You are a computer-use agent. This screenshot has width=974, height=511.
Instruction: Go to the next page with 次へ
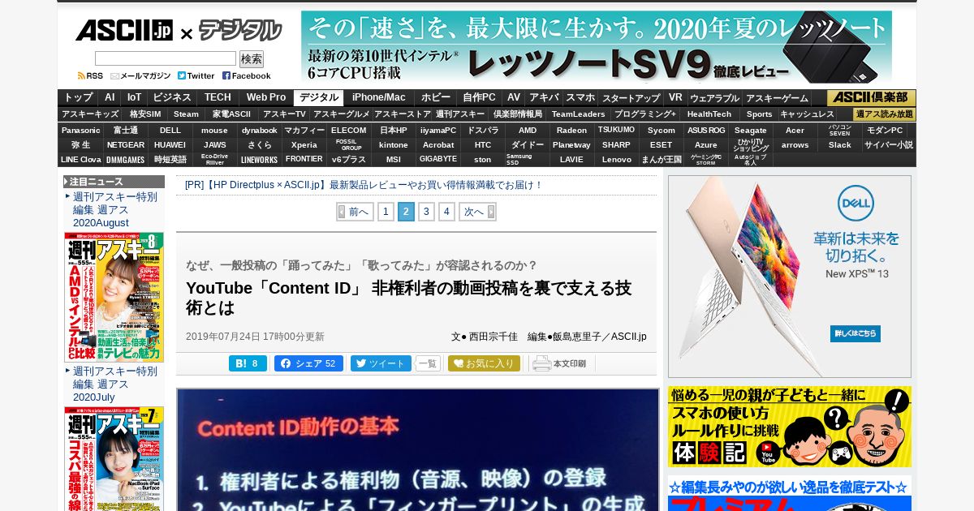click(477, 212)
